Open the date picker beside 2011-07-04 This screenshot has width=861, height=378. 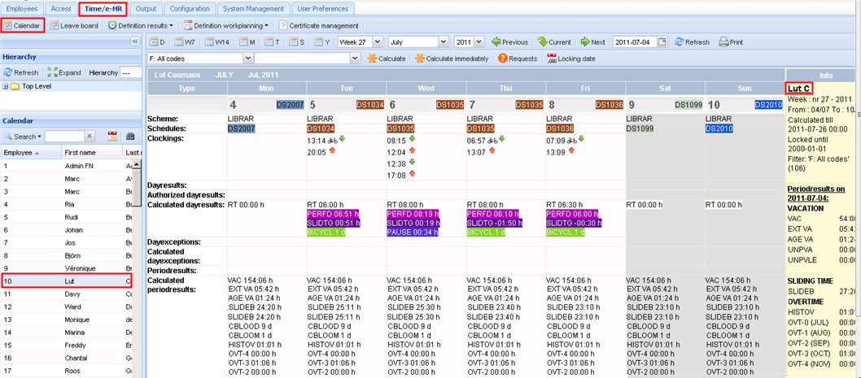coord(665,42)
